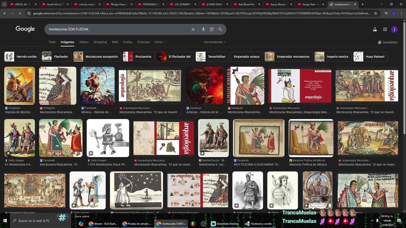Image resolution: width=406 pixels, height=228 pixels.
Task: Open the Memoria Política de México image
Action: coord(311,138)
